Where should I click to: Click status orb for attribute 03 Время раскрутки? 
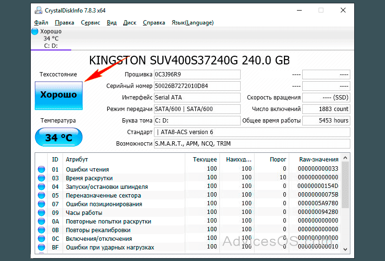coord(41,178)
